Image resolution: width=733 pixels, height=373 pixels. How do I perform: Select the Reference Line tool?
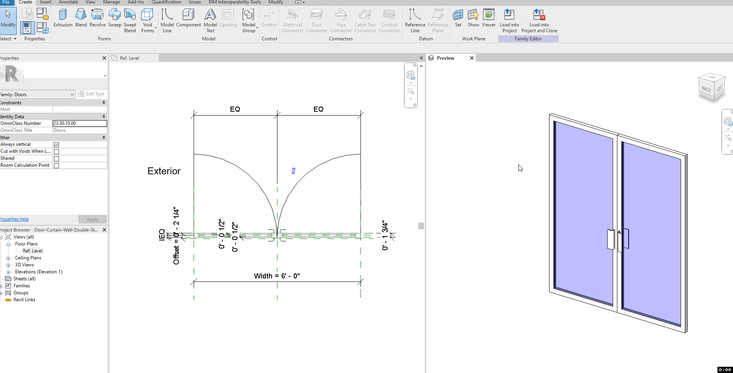pyautogui.click(x=415, y=21)
